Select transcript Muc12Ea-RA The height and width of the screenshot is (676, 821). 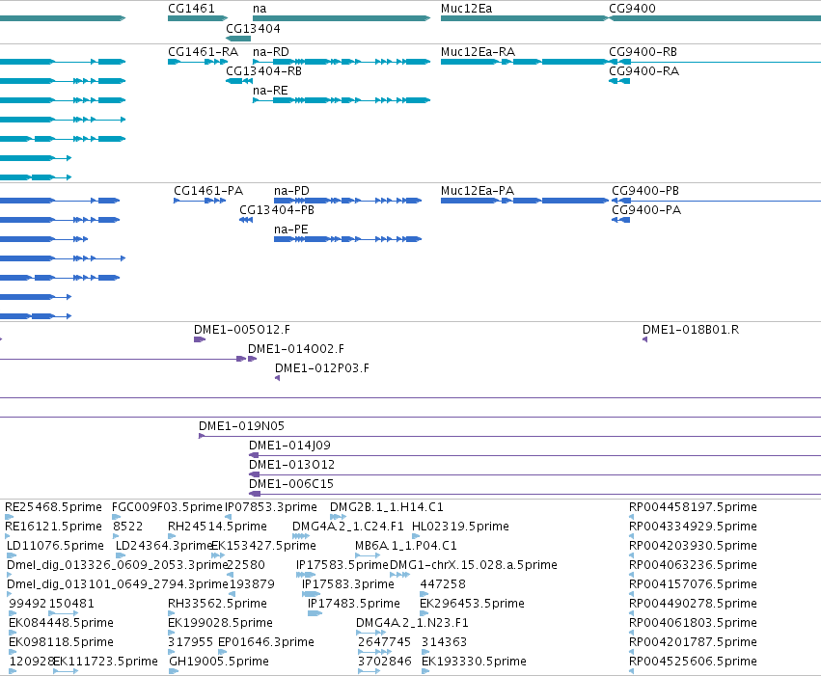tap(479, 52)
